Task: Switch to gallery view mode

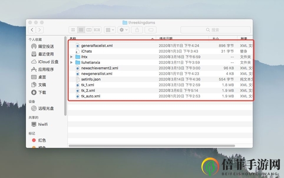Action: [x=97, y=30]
